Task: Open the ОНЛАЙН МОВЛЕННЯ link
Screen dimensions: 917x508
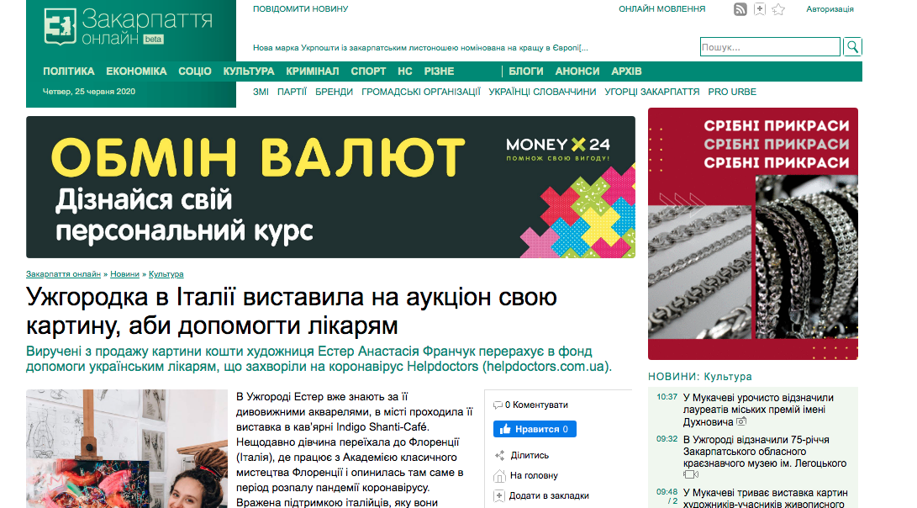Action: [661, 9]
